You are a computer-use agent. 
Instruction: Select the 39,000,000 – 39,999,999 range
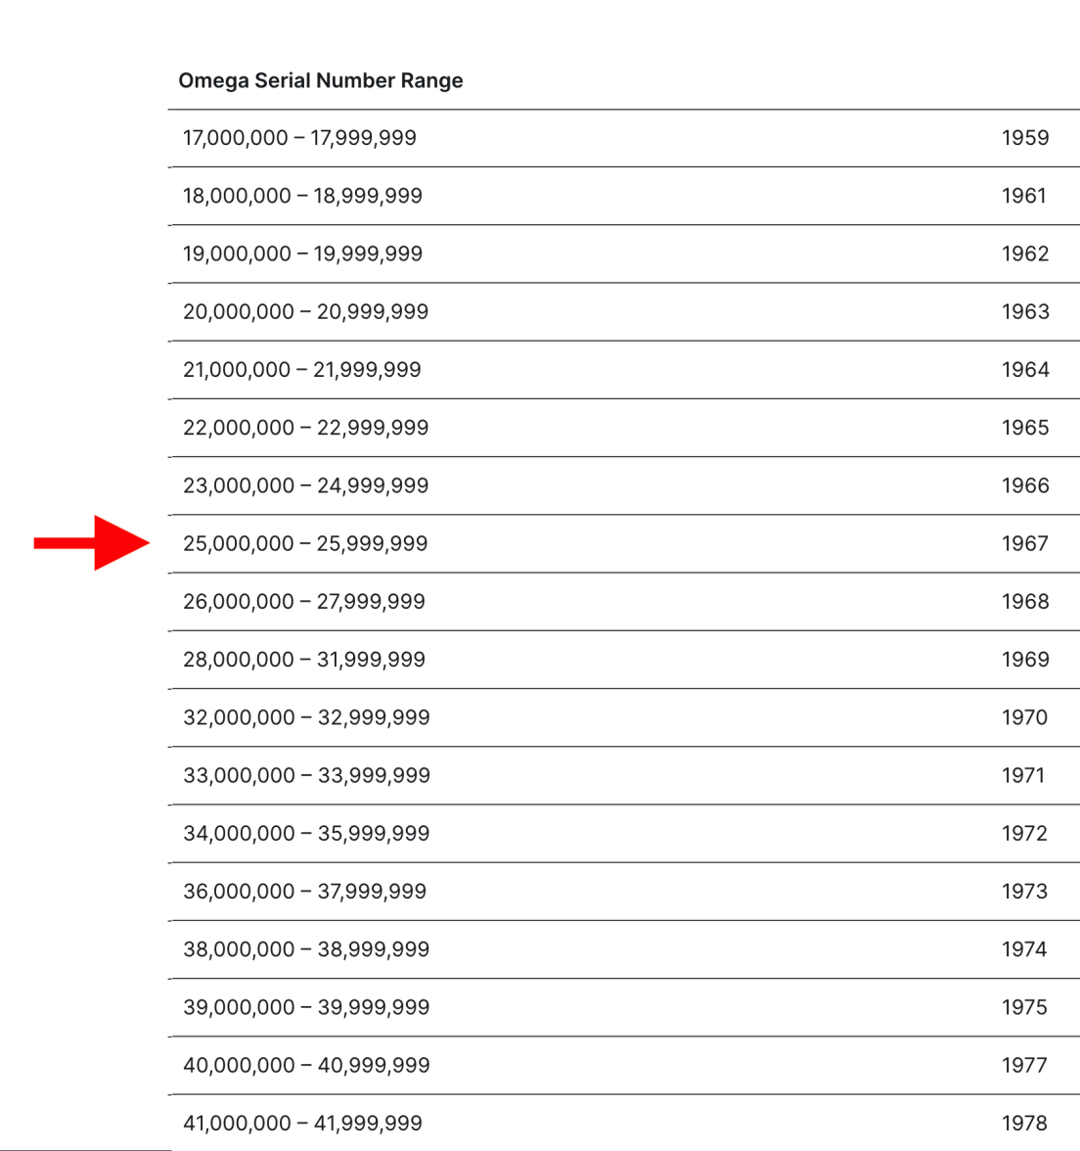[306, 1007]
